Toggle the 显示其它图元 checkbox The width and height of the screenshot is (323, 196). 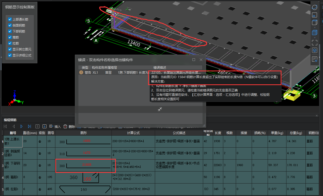click(x=10, y=49)
